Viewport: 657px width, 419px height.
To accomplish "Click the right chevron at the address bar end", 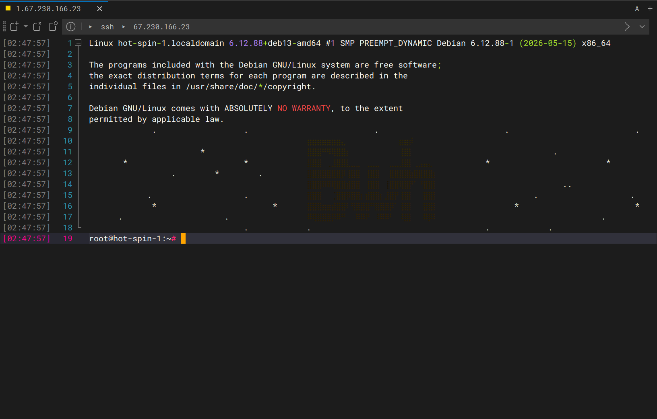I will (x=627, y=27).
